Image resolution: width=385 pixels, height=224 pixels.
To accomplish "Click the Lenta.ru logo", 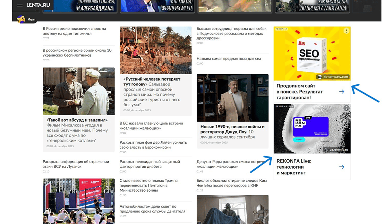I will coord(38,5).
